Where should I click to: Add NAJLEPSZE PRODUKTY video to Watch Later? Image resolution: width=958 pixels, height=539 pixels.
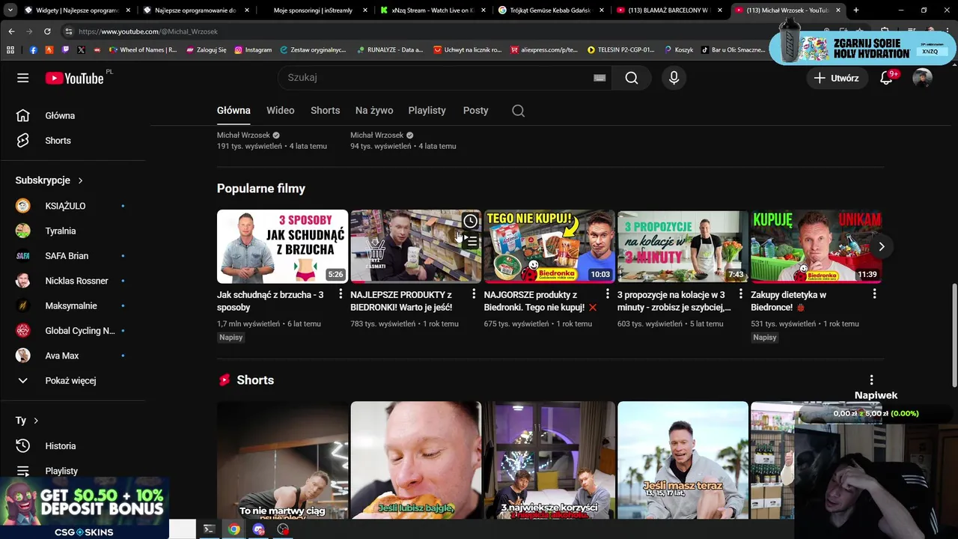point(470,221)
